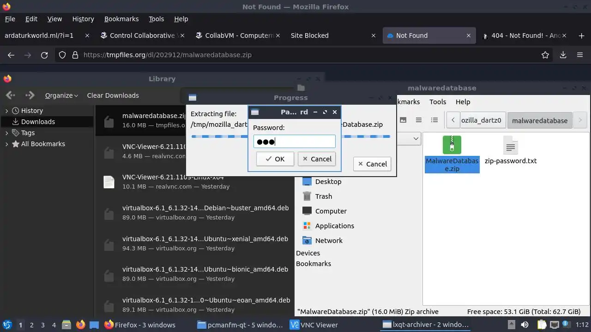
Task: Focus the tmpfiles.org URL bar
Action: click(x=305, y=55)
